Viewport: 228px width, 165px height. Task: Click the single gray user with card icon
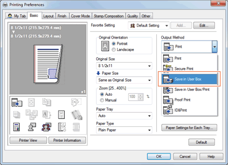[x=32, y=127]
